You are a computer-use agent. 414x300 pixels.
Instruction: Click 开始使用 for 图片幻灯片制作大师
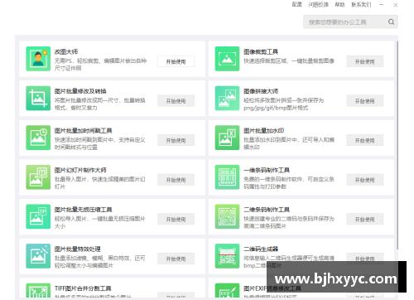coord(176,180)
